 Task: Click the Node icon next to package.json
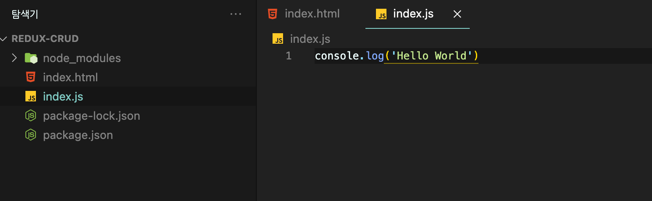coord(31,135)
